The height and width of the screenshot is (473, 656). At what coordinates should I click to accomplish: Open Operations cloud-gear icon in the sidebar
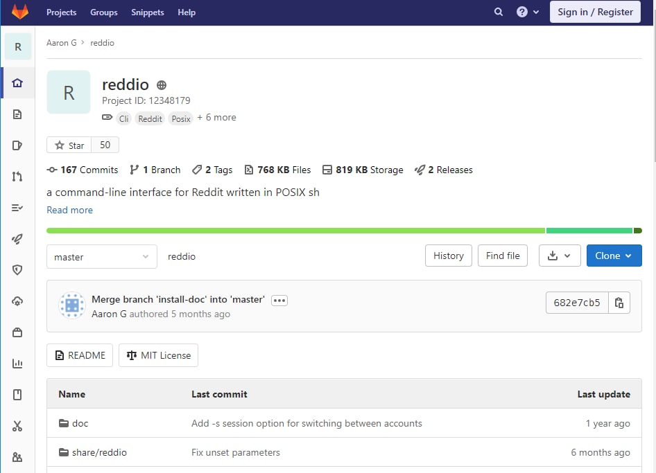17,301
